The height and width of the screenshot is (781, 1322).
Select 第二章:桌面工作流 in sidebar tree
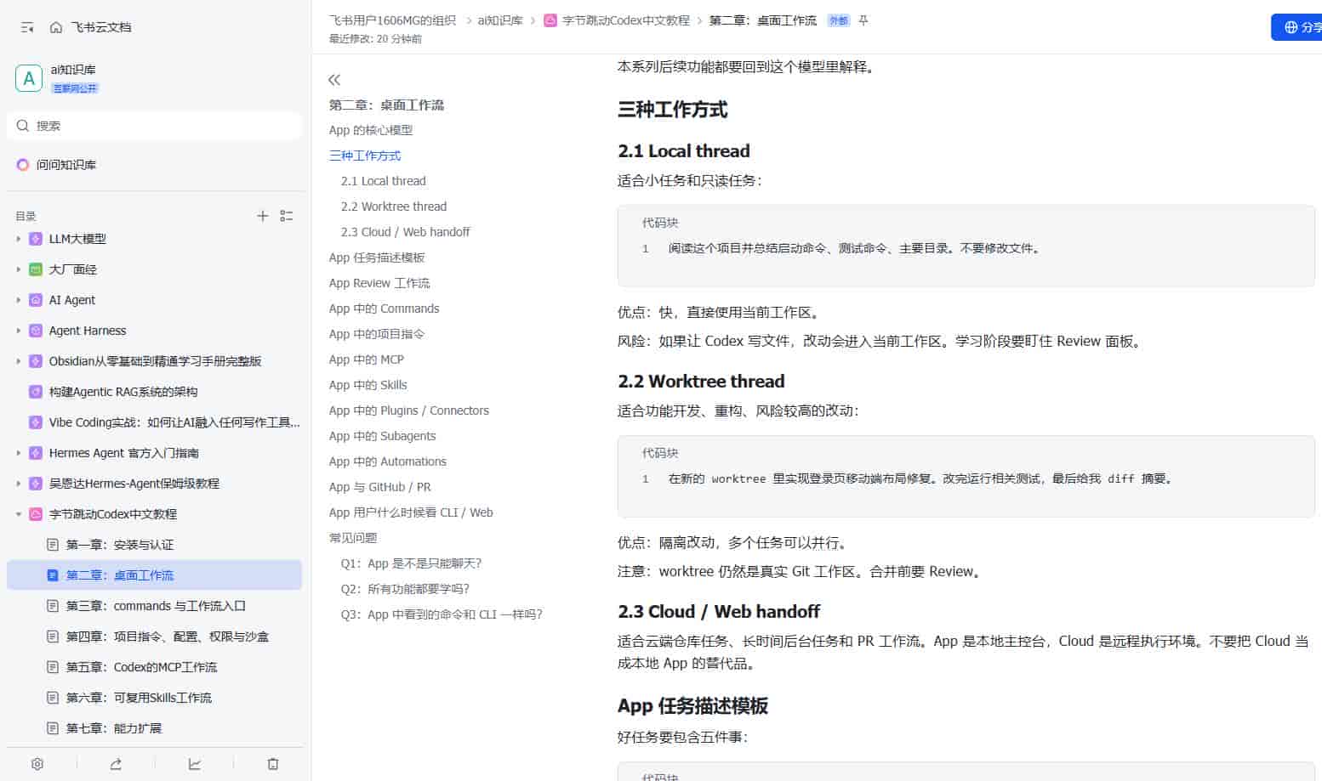(154, 575)
